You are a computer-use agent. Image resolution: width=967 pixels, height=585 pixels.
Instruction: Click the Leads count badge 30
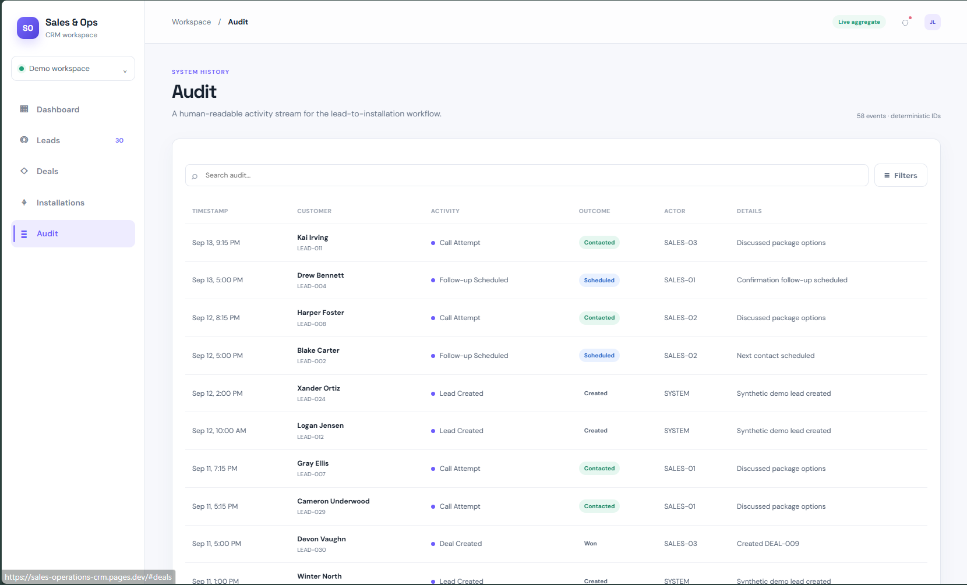tap(119, 140)
